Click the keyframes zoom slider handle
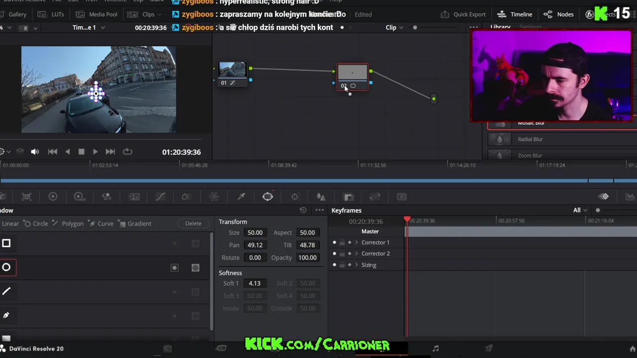 coord(598,210)
